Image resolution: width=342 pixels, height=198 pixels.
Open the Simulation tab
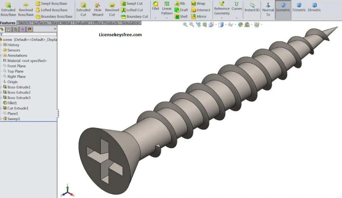[131, 23]
